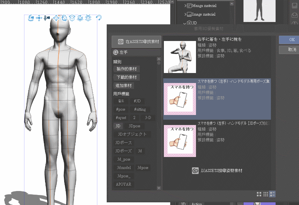This screenshot has height=205, width=299.
Task: Click the Image material folder icon
Action: (x=189, y=14)
